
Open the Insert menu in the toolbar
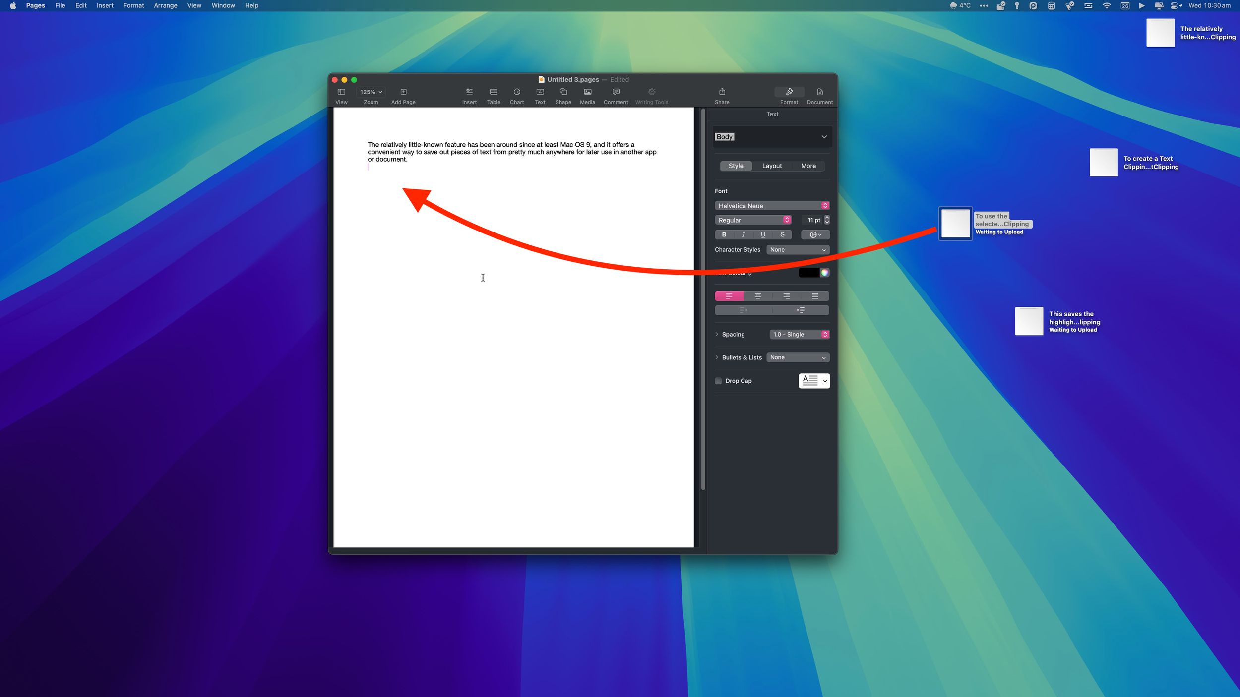(469, 95)
